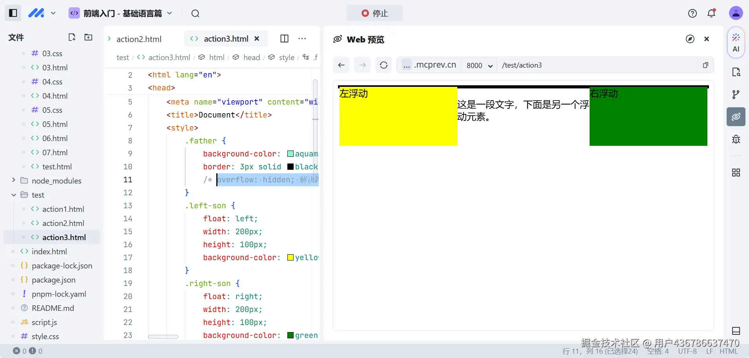Open pnpm-lock.yaml file
Viewport: 749px width, 358px height.
click(52, 294)
